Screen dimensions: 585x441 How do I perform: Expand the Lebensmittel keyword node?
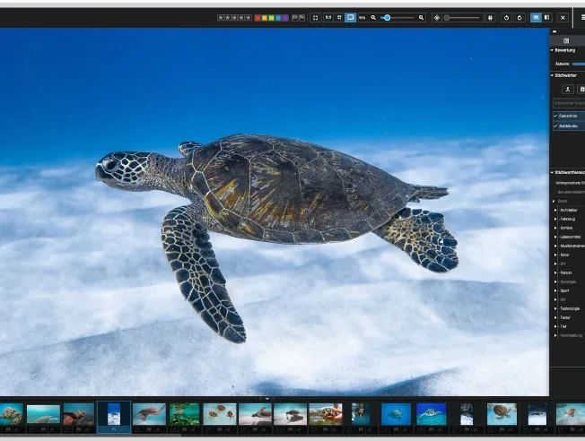[x=555, y=237]
